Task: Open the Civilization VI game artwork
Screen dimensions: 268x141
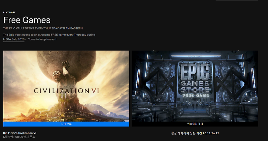Action: tap(66, 86)
